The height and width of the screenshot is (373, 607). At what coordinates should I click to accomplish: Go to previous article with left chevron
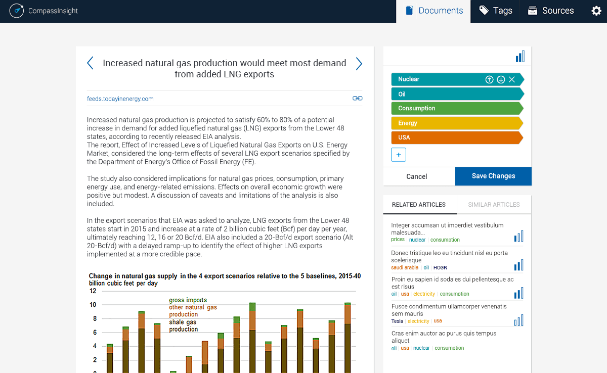(90, 63)
